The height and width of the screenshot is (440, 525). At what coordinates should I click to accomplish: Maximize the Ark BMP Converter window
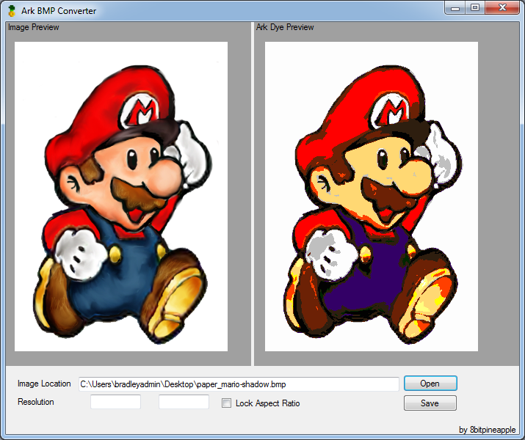click(x=475, y=7)
